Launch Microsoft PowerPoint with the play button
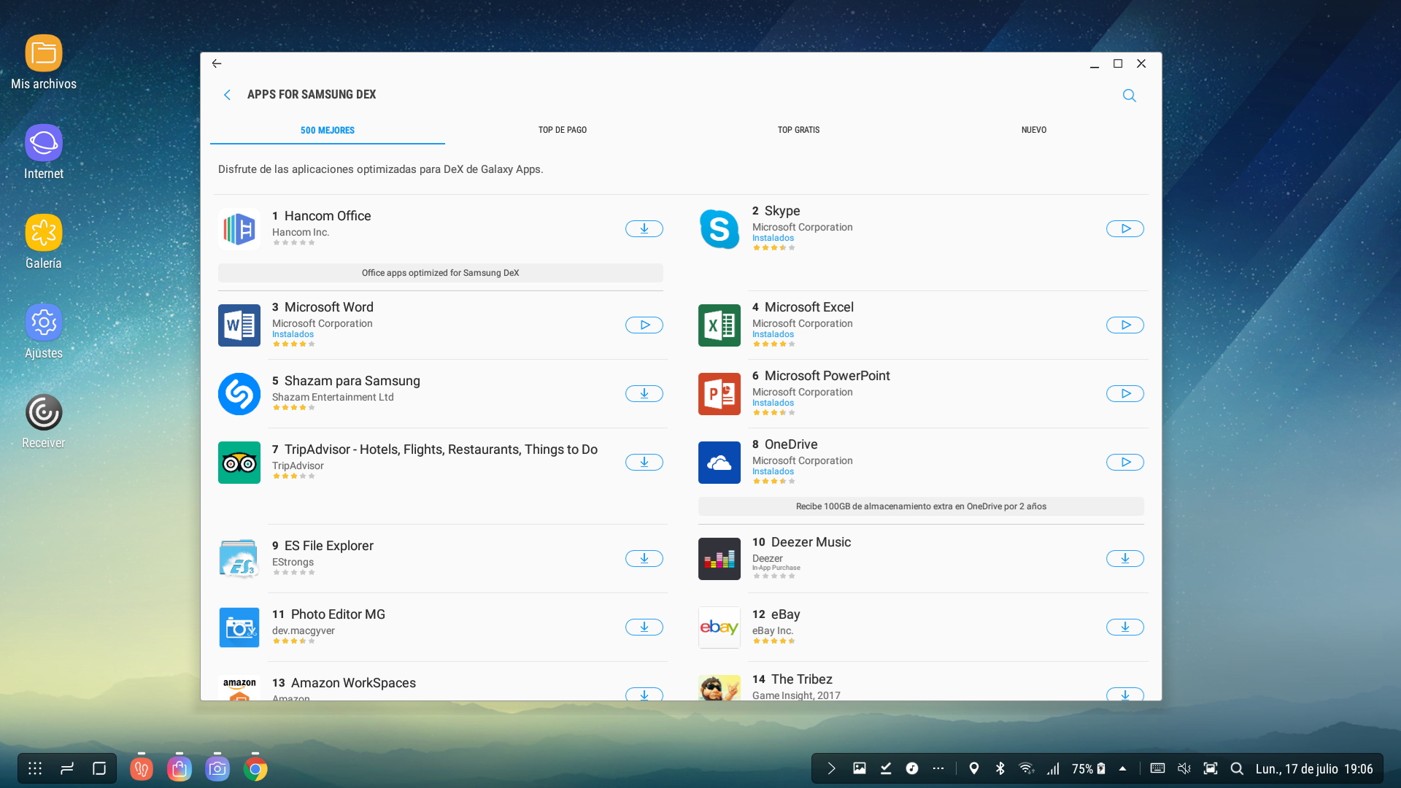1401x788 pixels. pos(1125,394)
